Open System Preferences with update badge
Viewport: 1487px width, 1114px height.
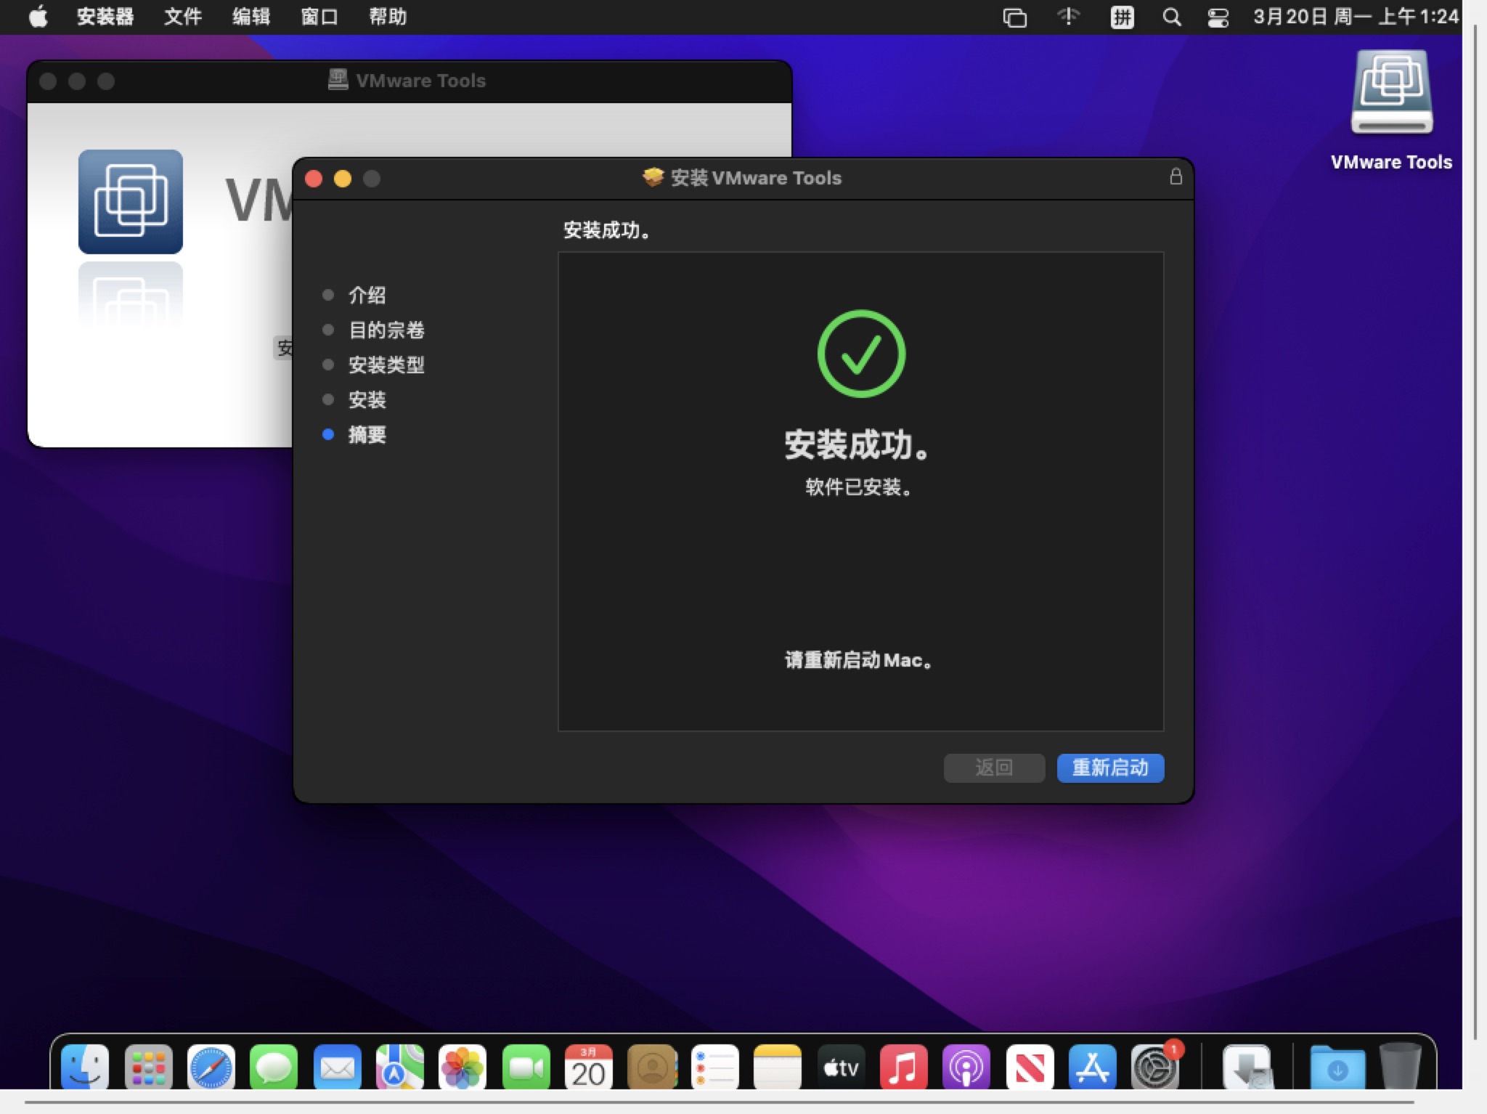click(x=1154, y=1068)
